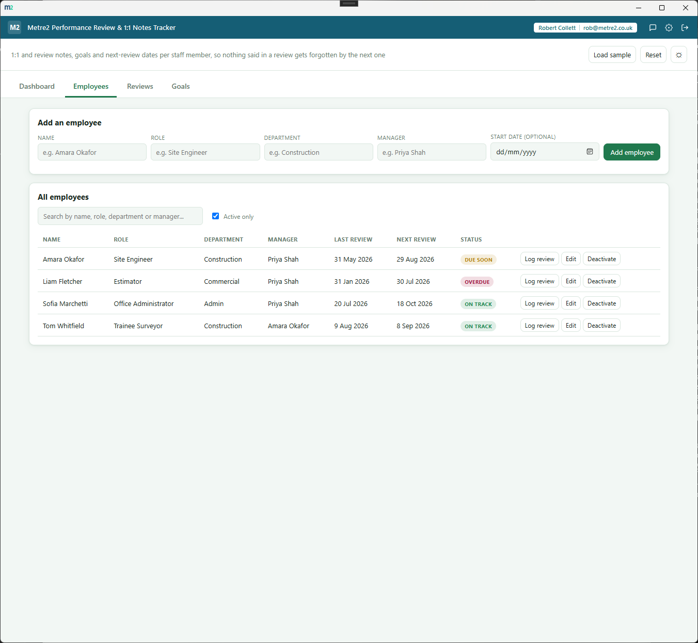Log review for Liam Fletcher
The width and height of the screenshot is (698, 643).
540,281
